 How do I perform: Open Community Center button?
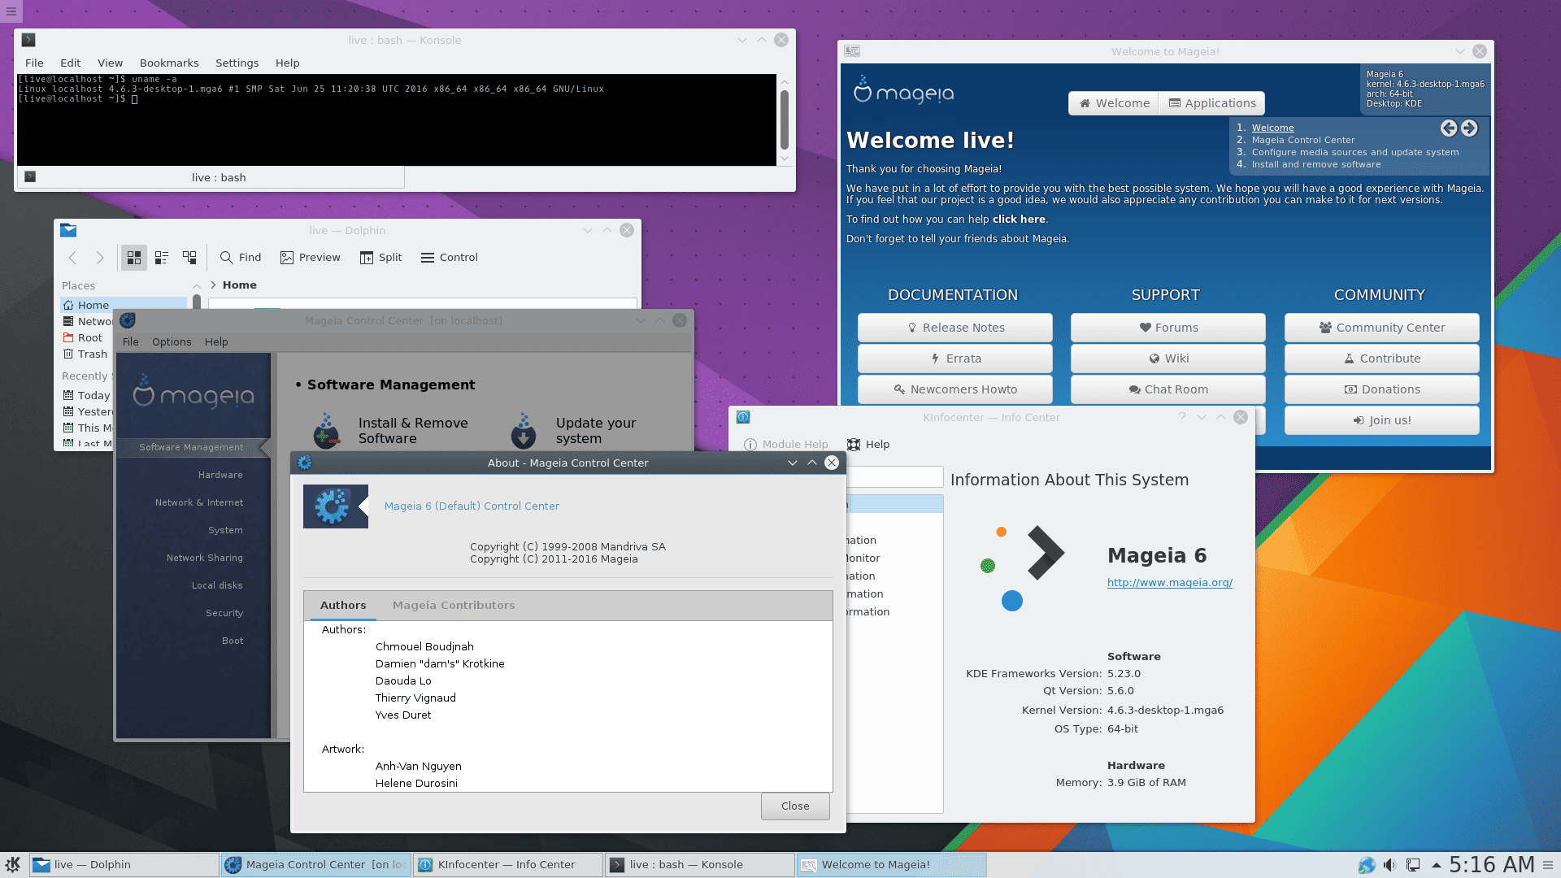coord(1382,328)
